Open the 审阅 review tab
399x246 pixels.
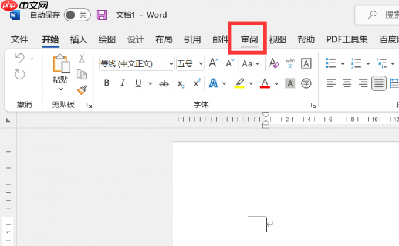point(249,39)
